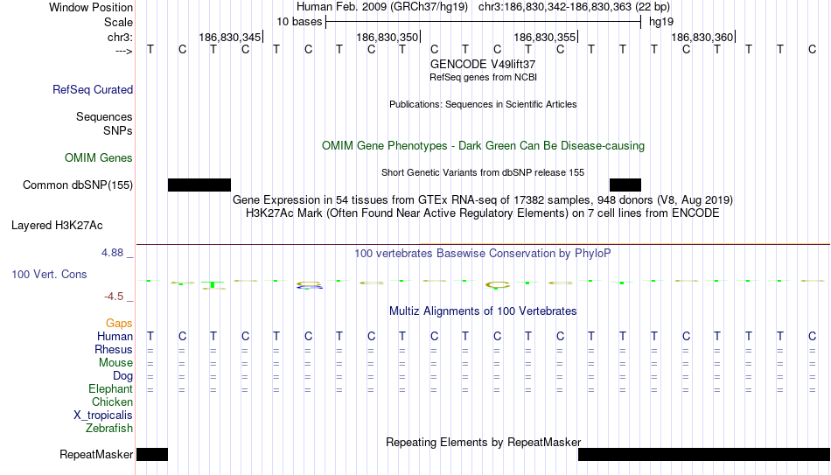Click the '186,830,355' coordinate tick label
831x475 pixels.
[x=544, y=37]
